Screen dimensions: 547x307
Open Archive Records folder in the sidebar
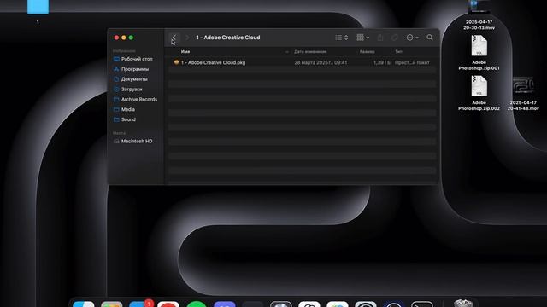click(x=135, y=99)
